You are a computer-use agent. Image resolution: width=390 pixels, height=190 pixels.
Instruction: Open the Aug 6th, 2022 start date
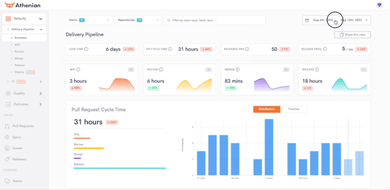[323, 20]
